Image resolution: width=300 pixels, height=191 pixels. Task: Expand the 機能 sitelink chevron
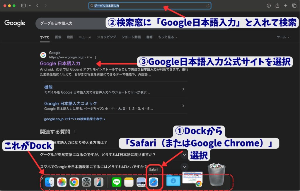[183, 89]
